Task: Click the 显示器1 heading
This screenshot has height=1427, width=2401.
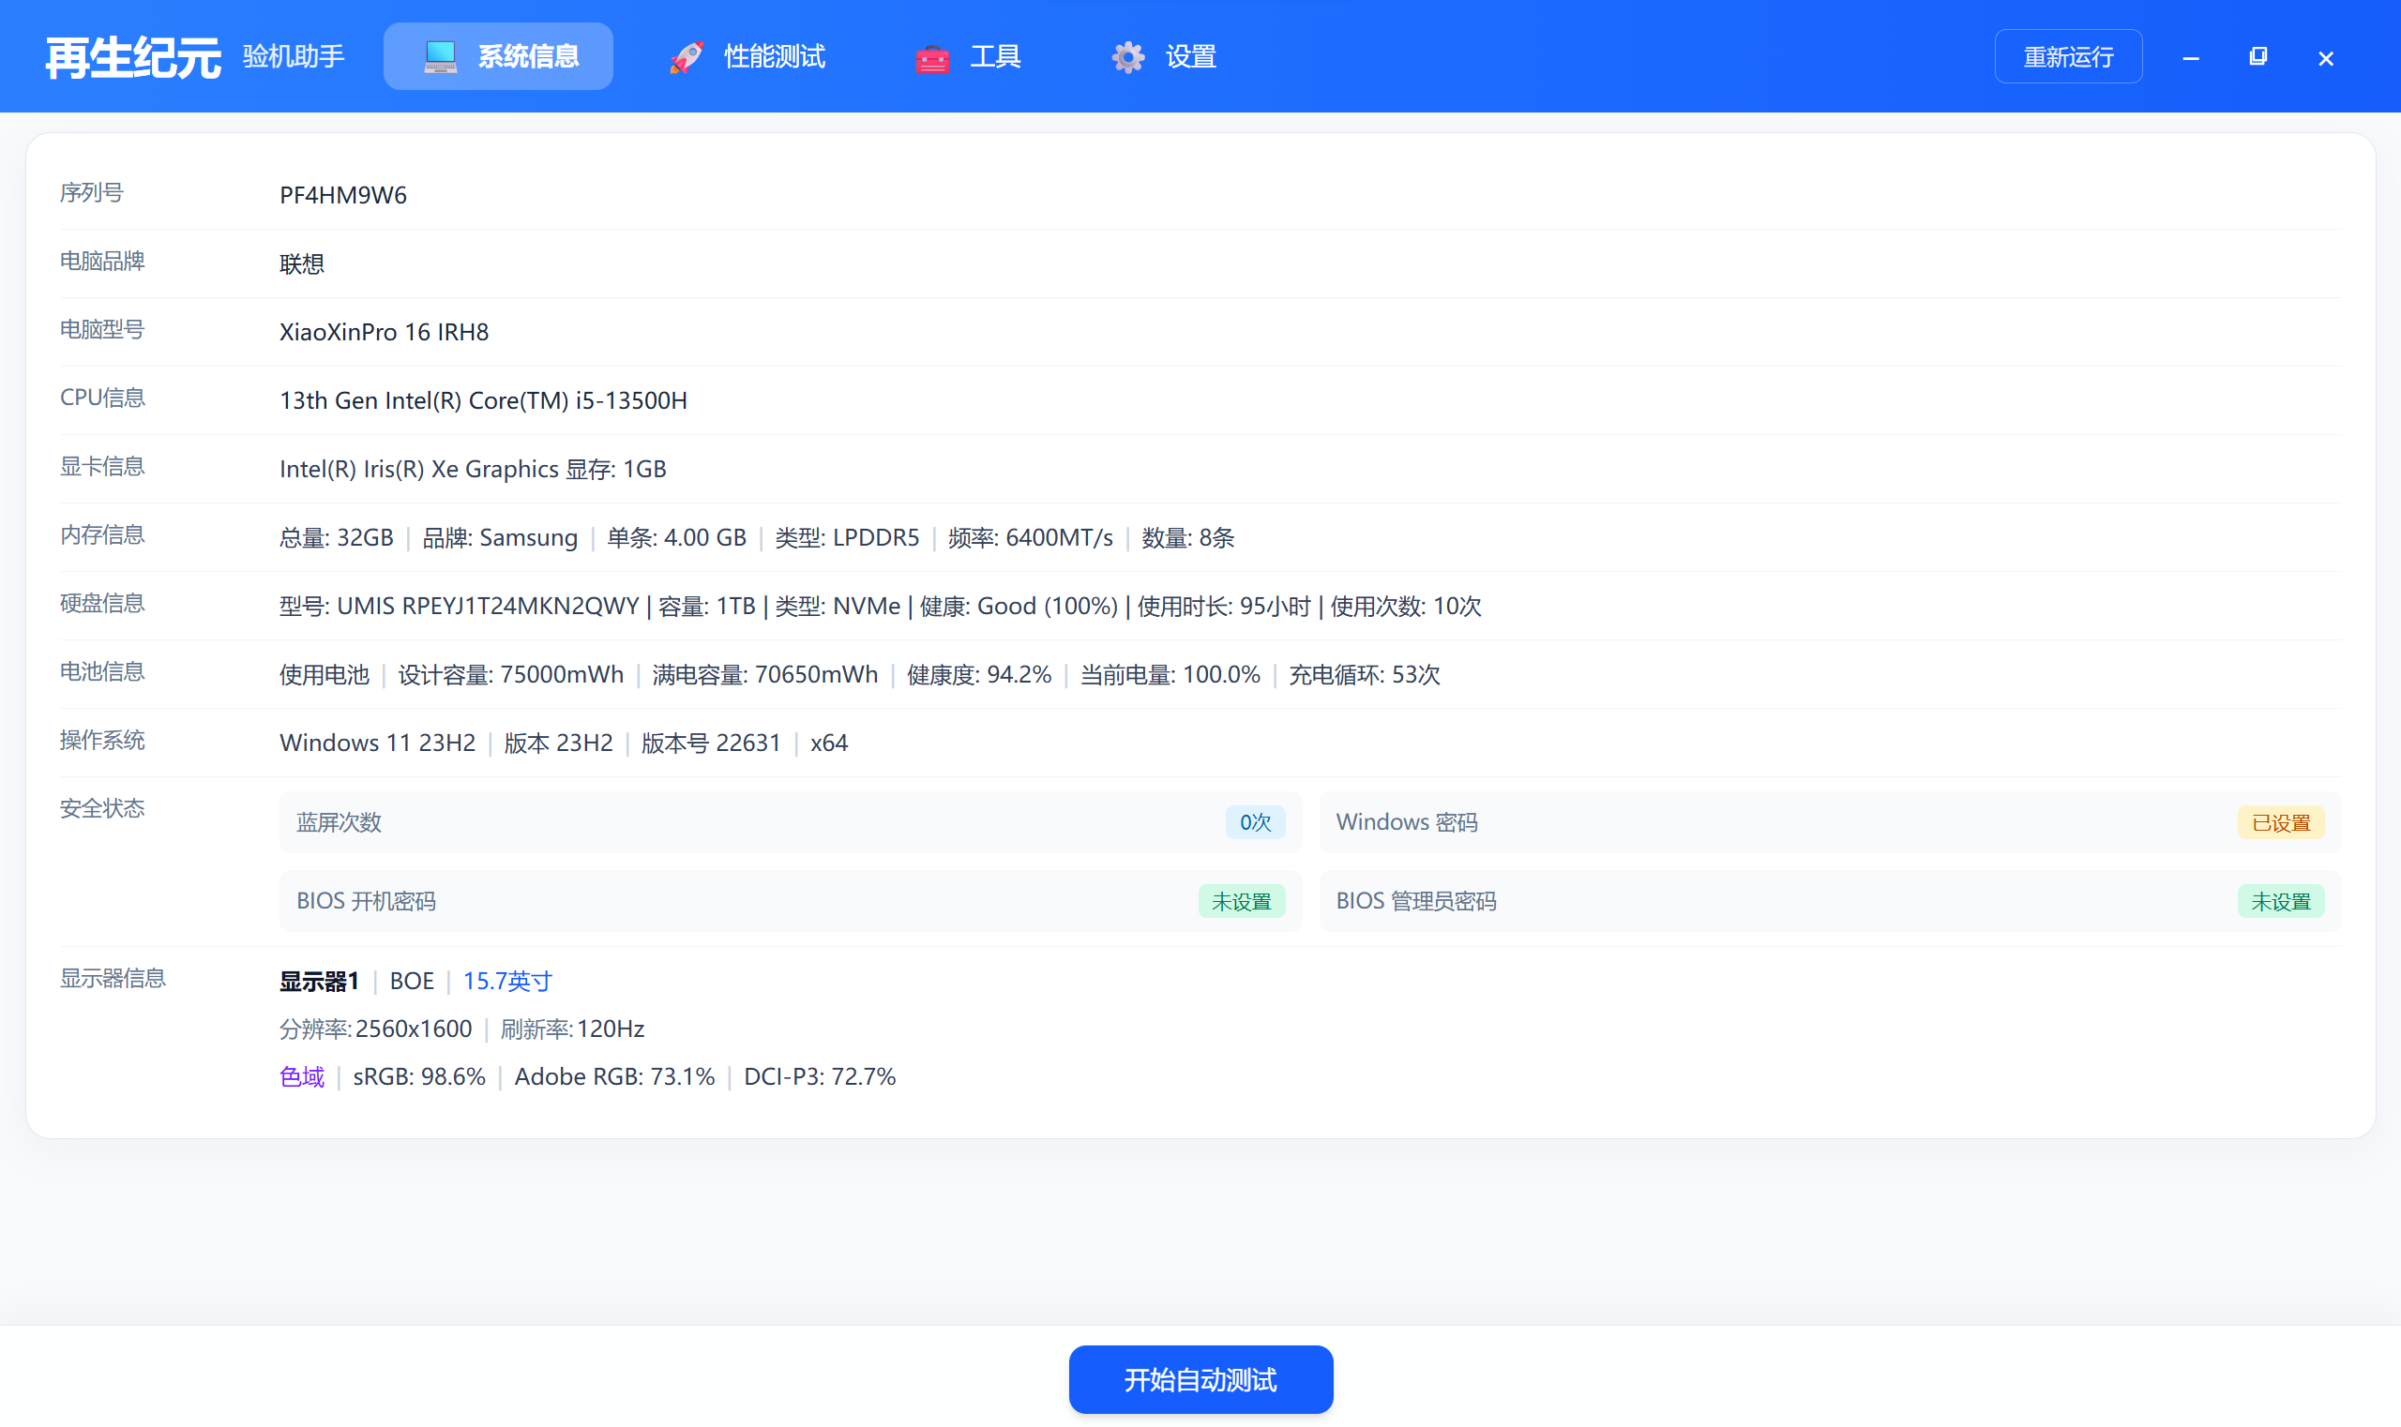Action: (320, 981)
